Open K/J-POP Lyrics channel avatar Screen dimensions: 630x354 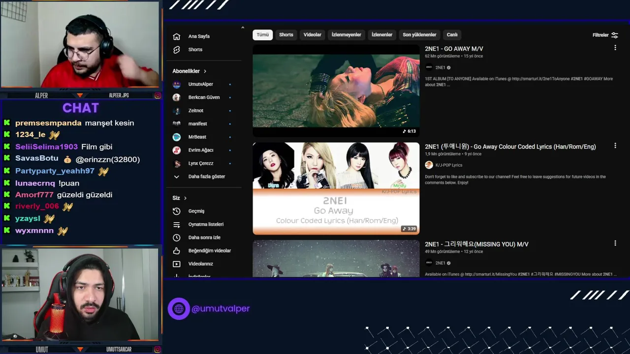point(429,165)
